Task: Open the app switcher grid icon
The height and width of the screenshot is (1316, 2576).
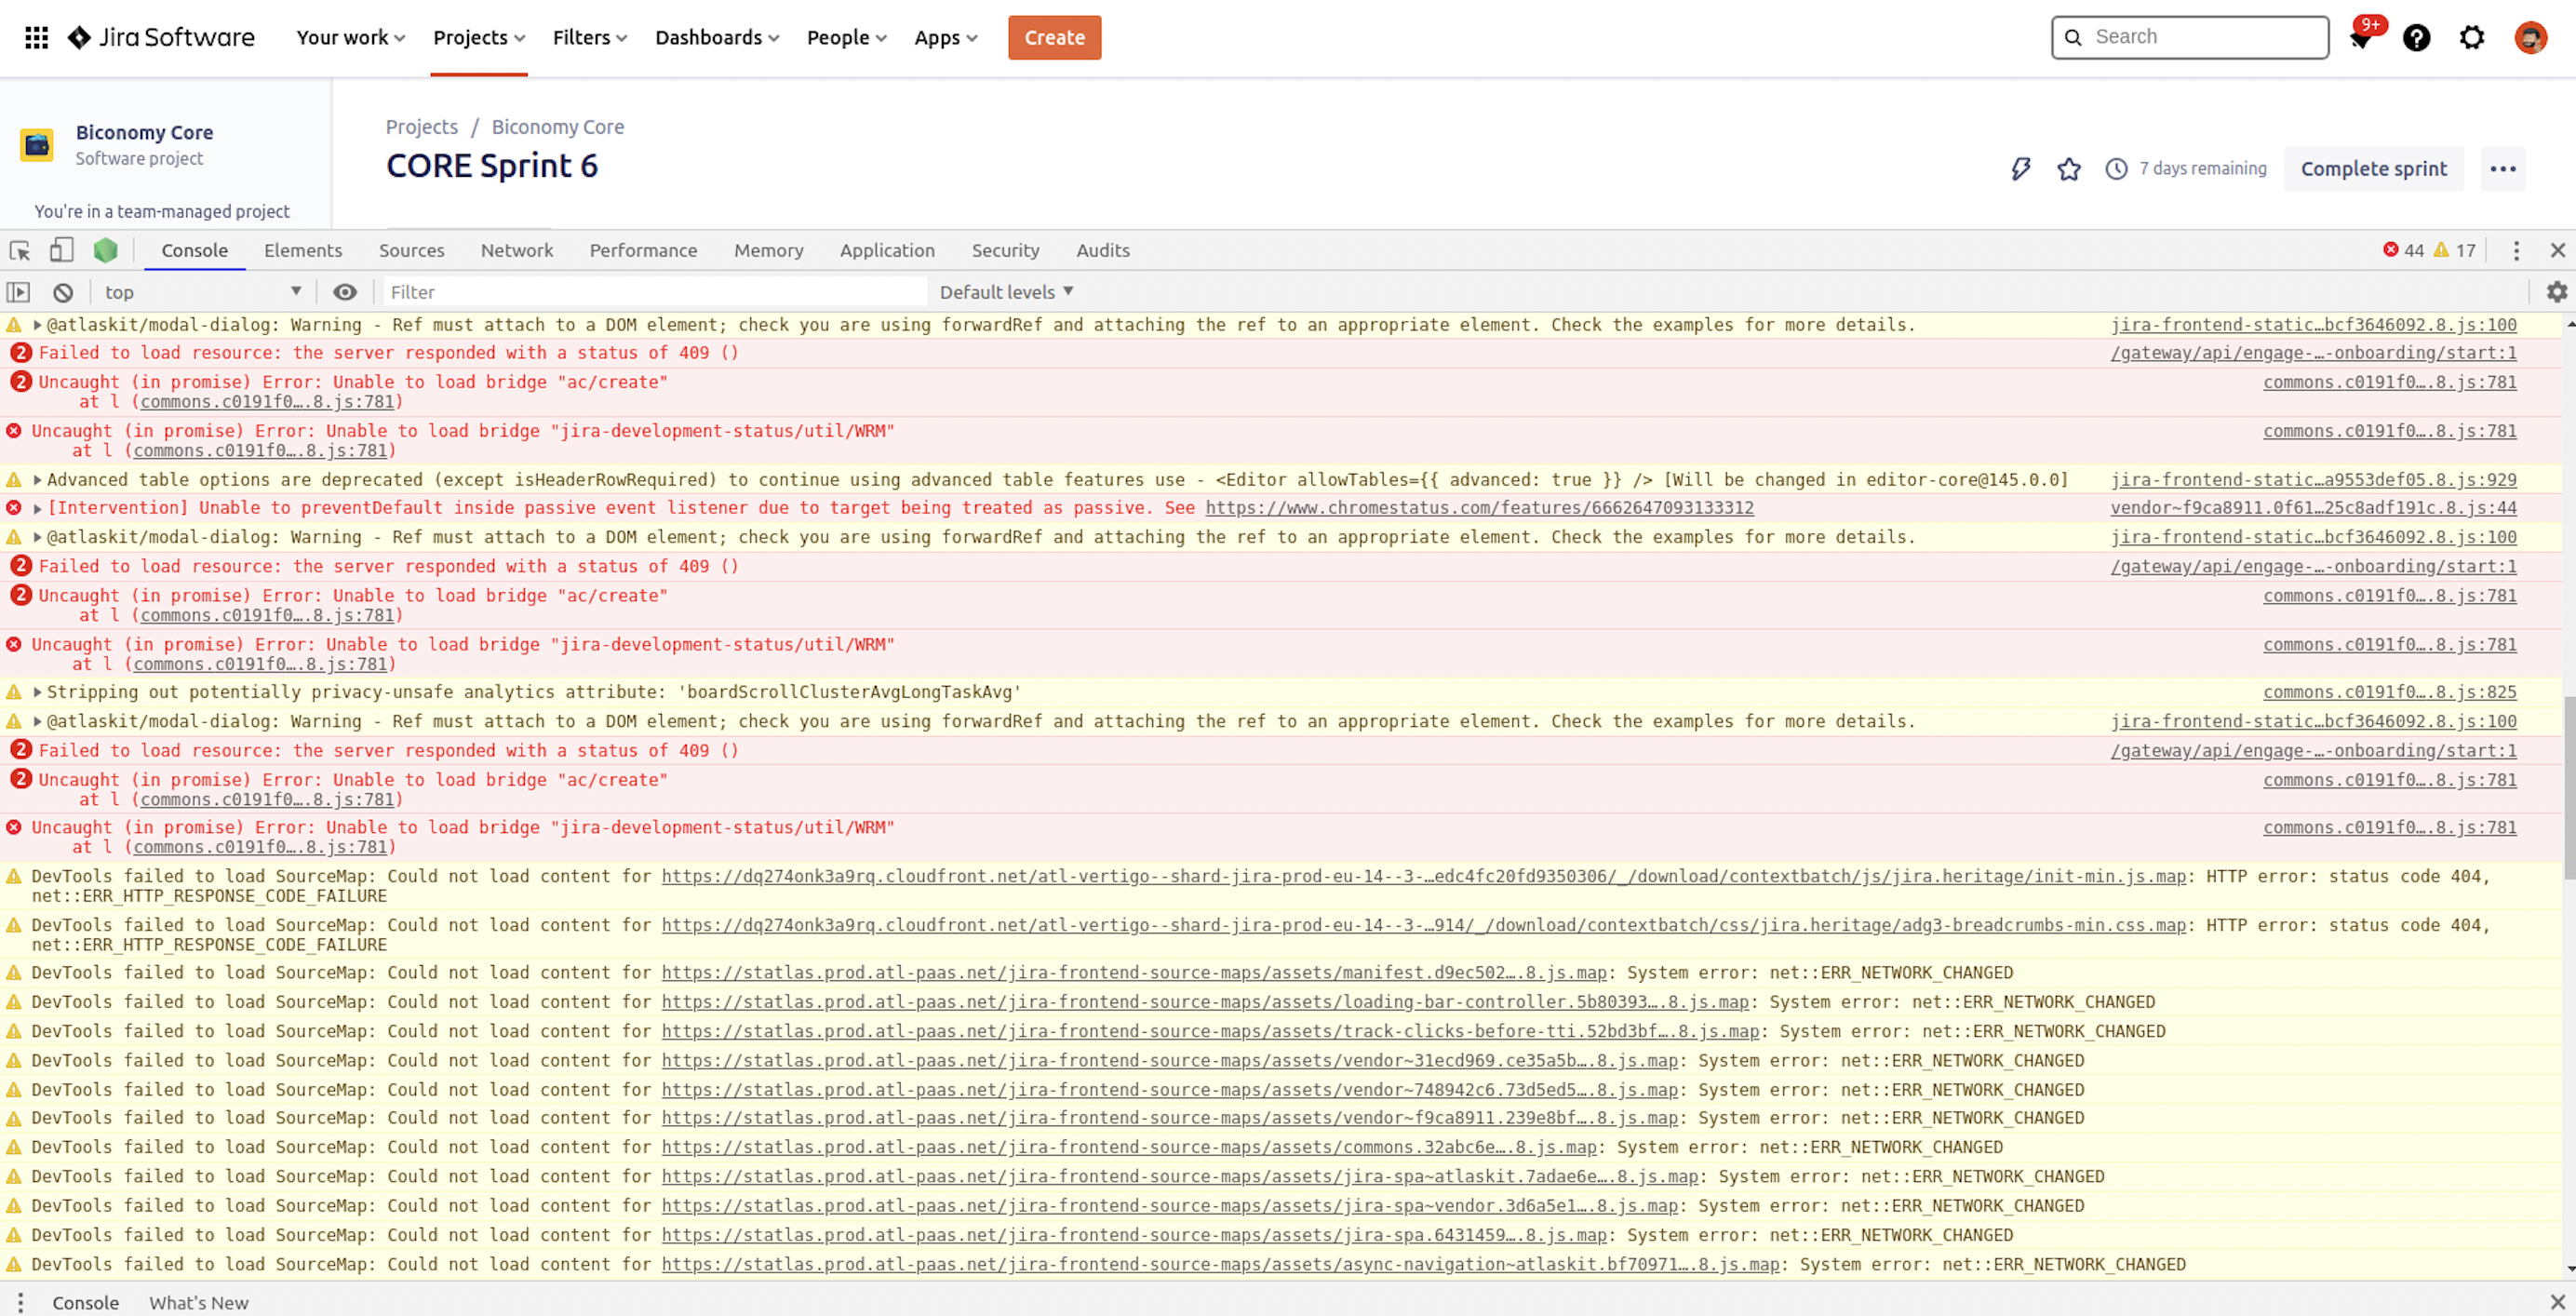Action: (x=37, y=38)
